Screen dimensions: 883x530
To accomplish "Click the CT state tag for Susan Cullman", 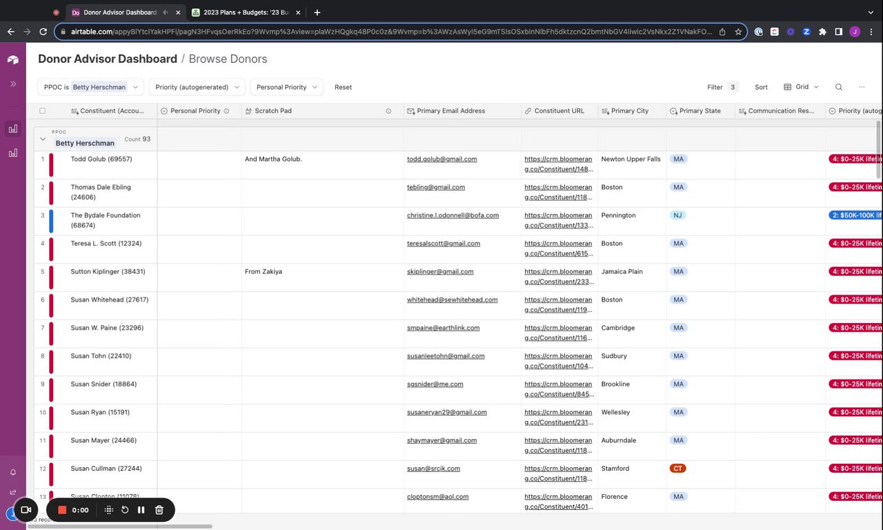I will point(677,469).
